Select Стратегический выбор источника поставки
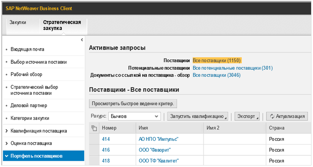 click(x=34, y=90)
